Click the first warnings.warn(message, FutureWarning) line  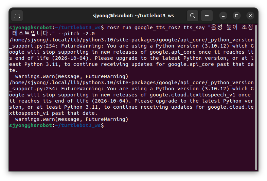pyautogui.click(x=72, y=76)
